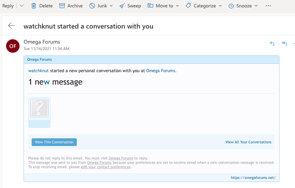Viewport: 295px width, 188px height.
Task: Click the edit your contact preferences link
Action: point(105,167)
